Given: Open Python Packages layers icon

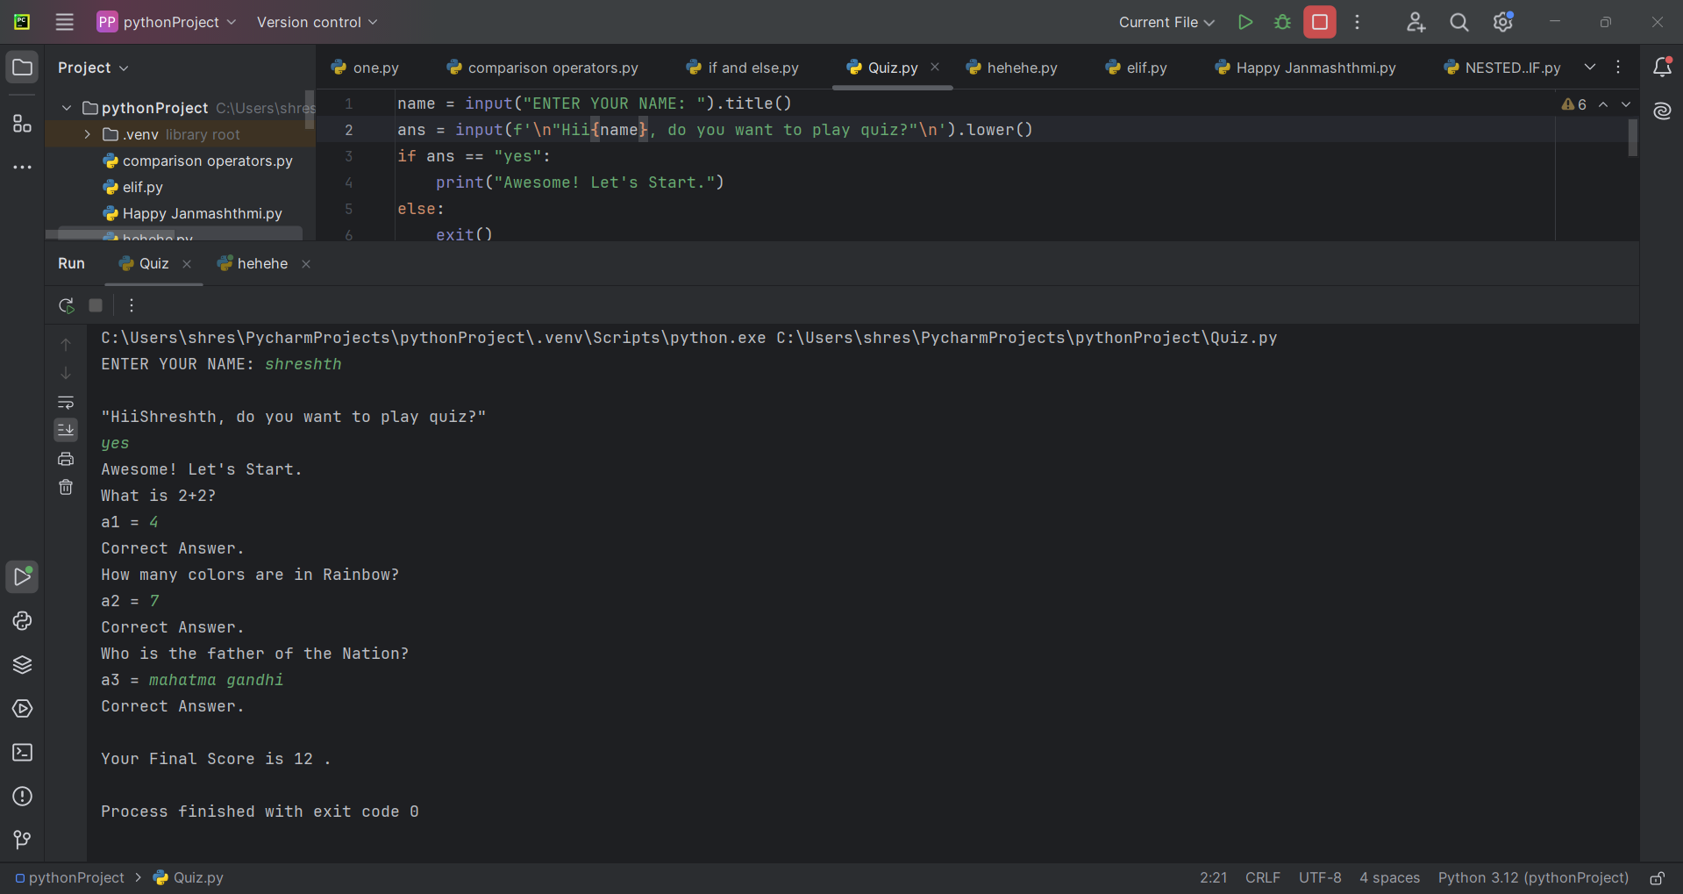Looking at the screenshot, I should [23, 664].
